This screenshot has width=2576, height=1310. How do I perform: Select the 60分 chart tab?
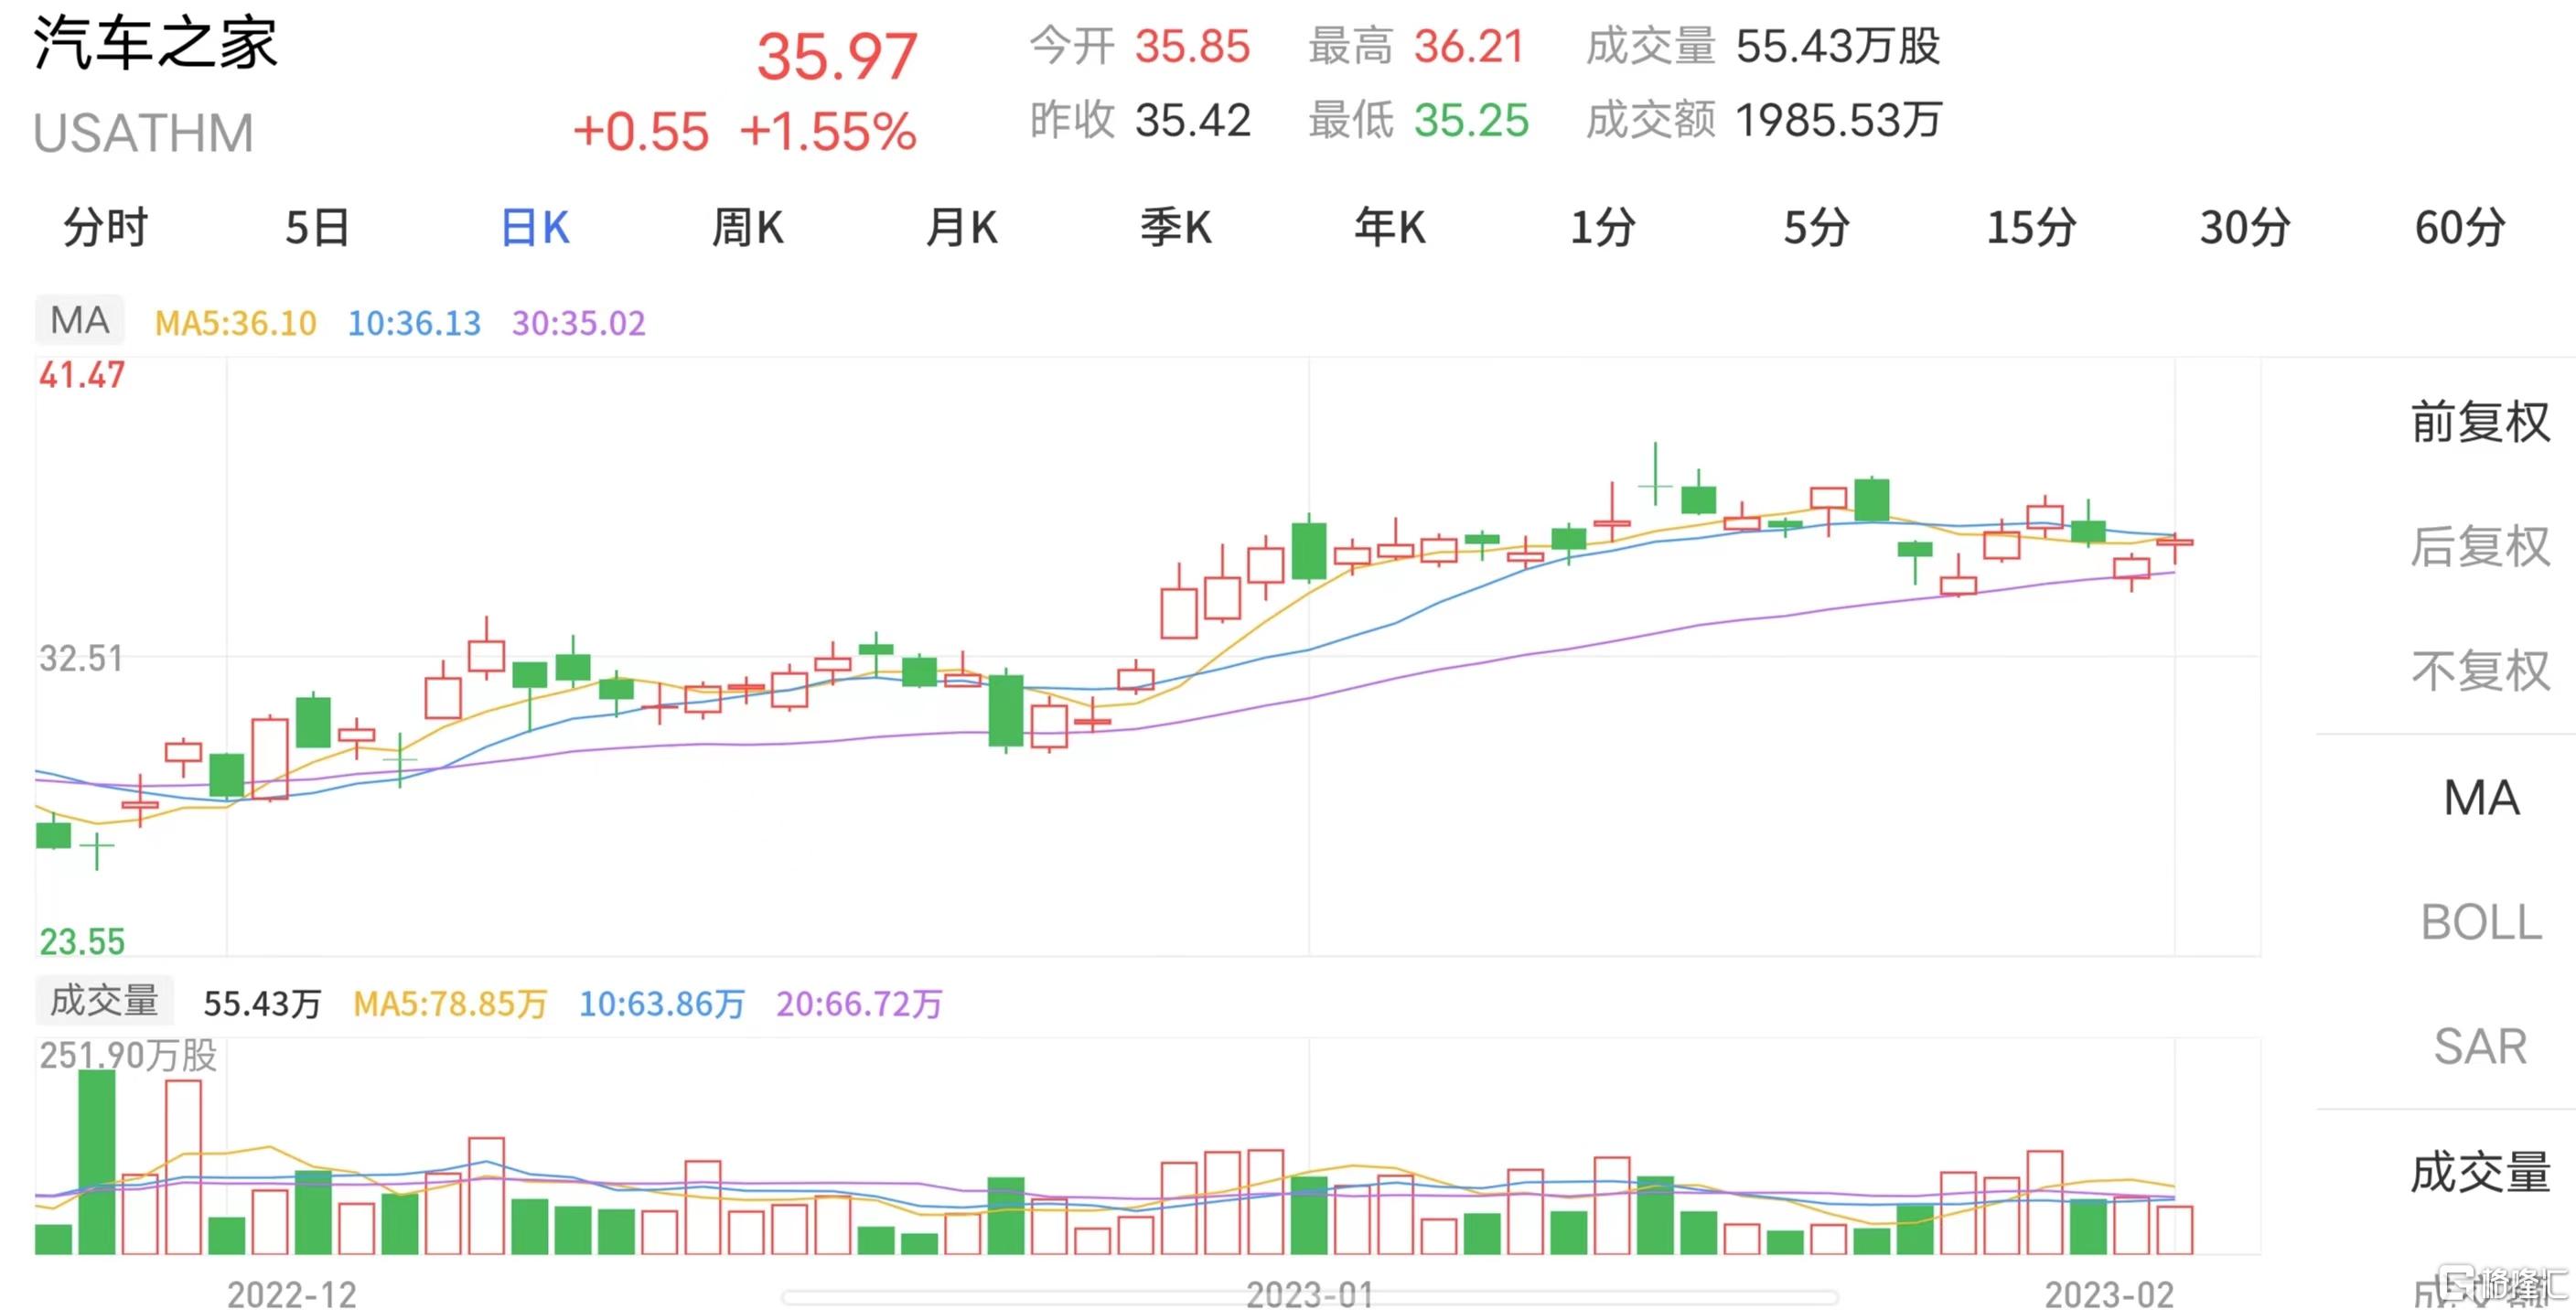pos(2460,228)
